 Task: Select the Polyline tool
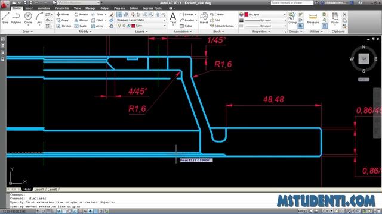(16, 18)
